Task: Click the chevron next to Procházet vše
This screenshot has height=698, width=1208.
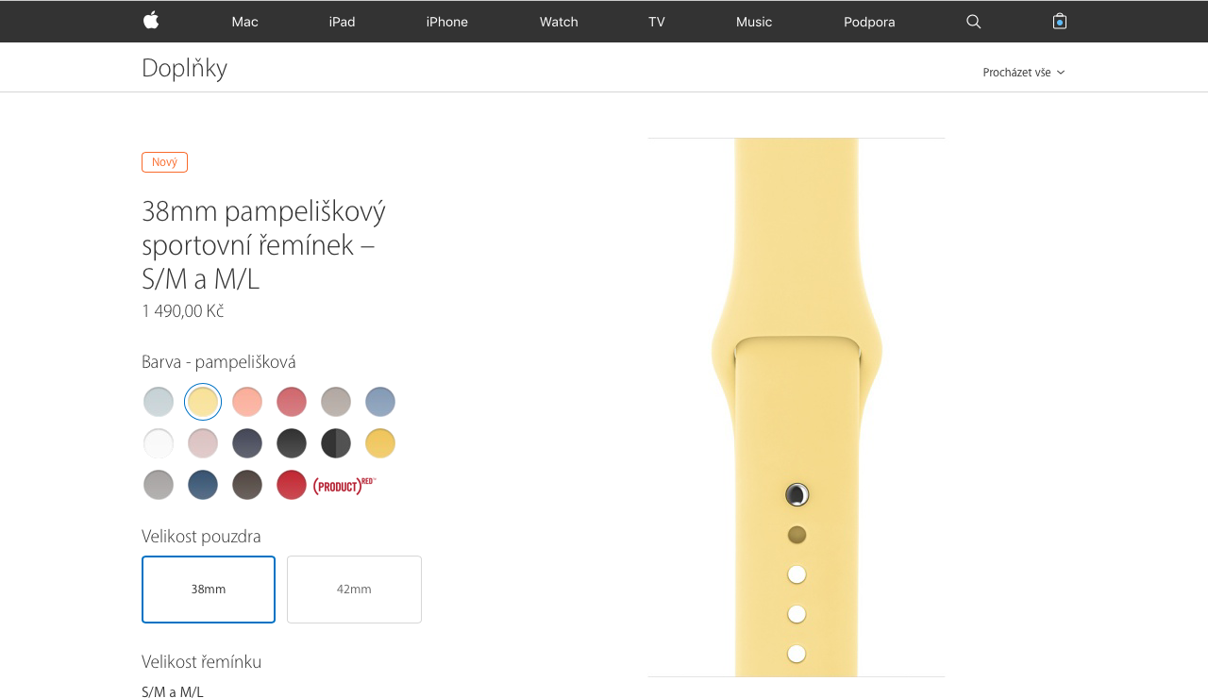Action: [1061, 73]
